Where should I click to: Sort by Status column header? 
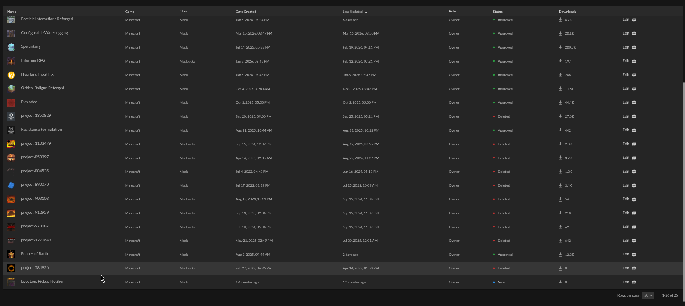coord(498,12)
